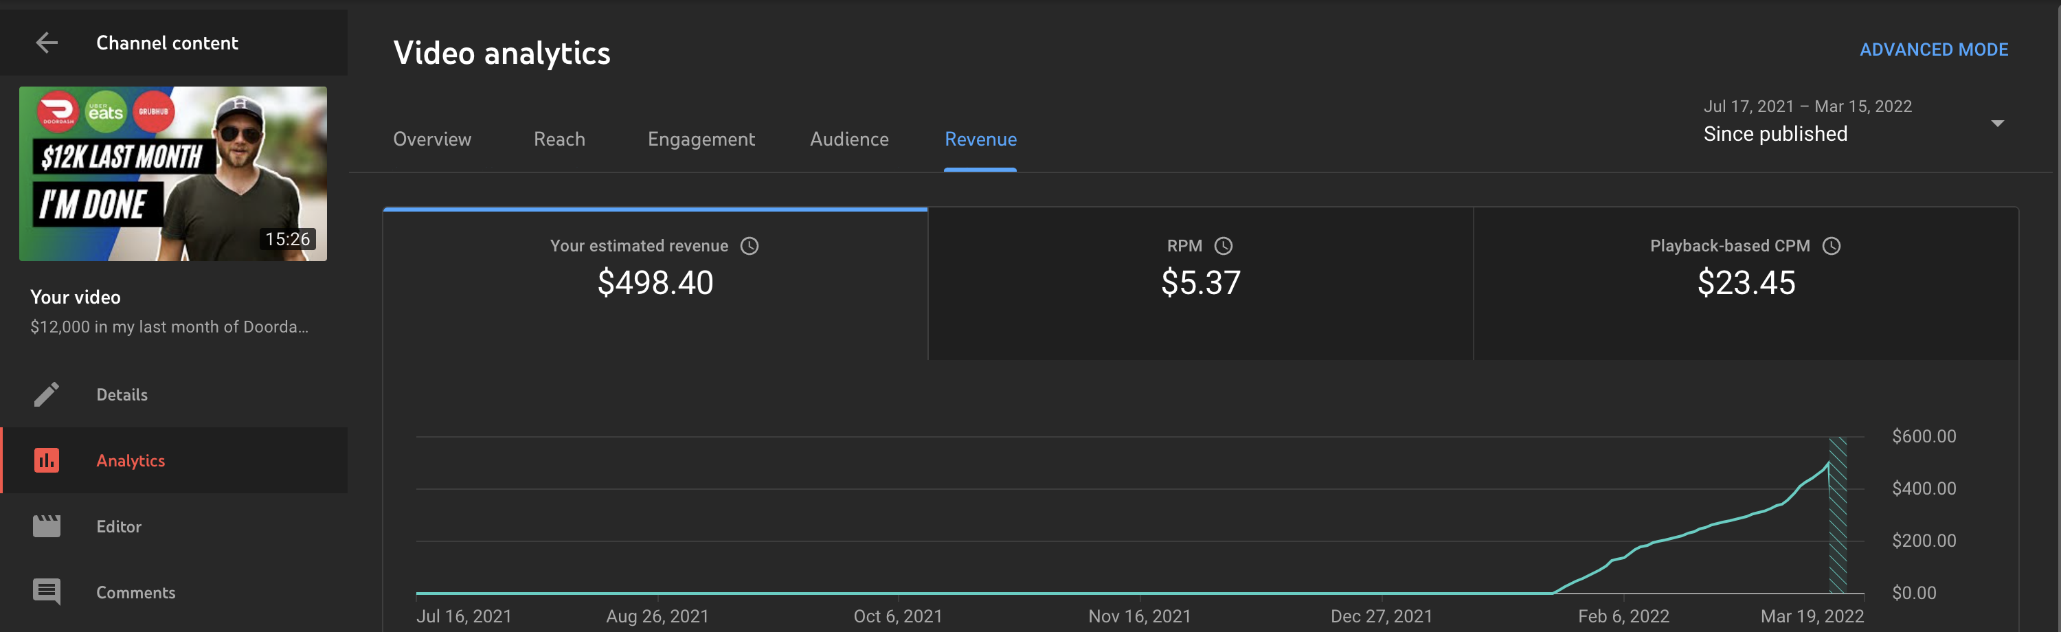The image size is (2061, 632).
Task: Select the Playback-based CPM metric card
Action: click(x=1746, y=284)
